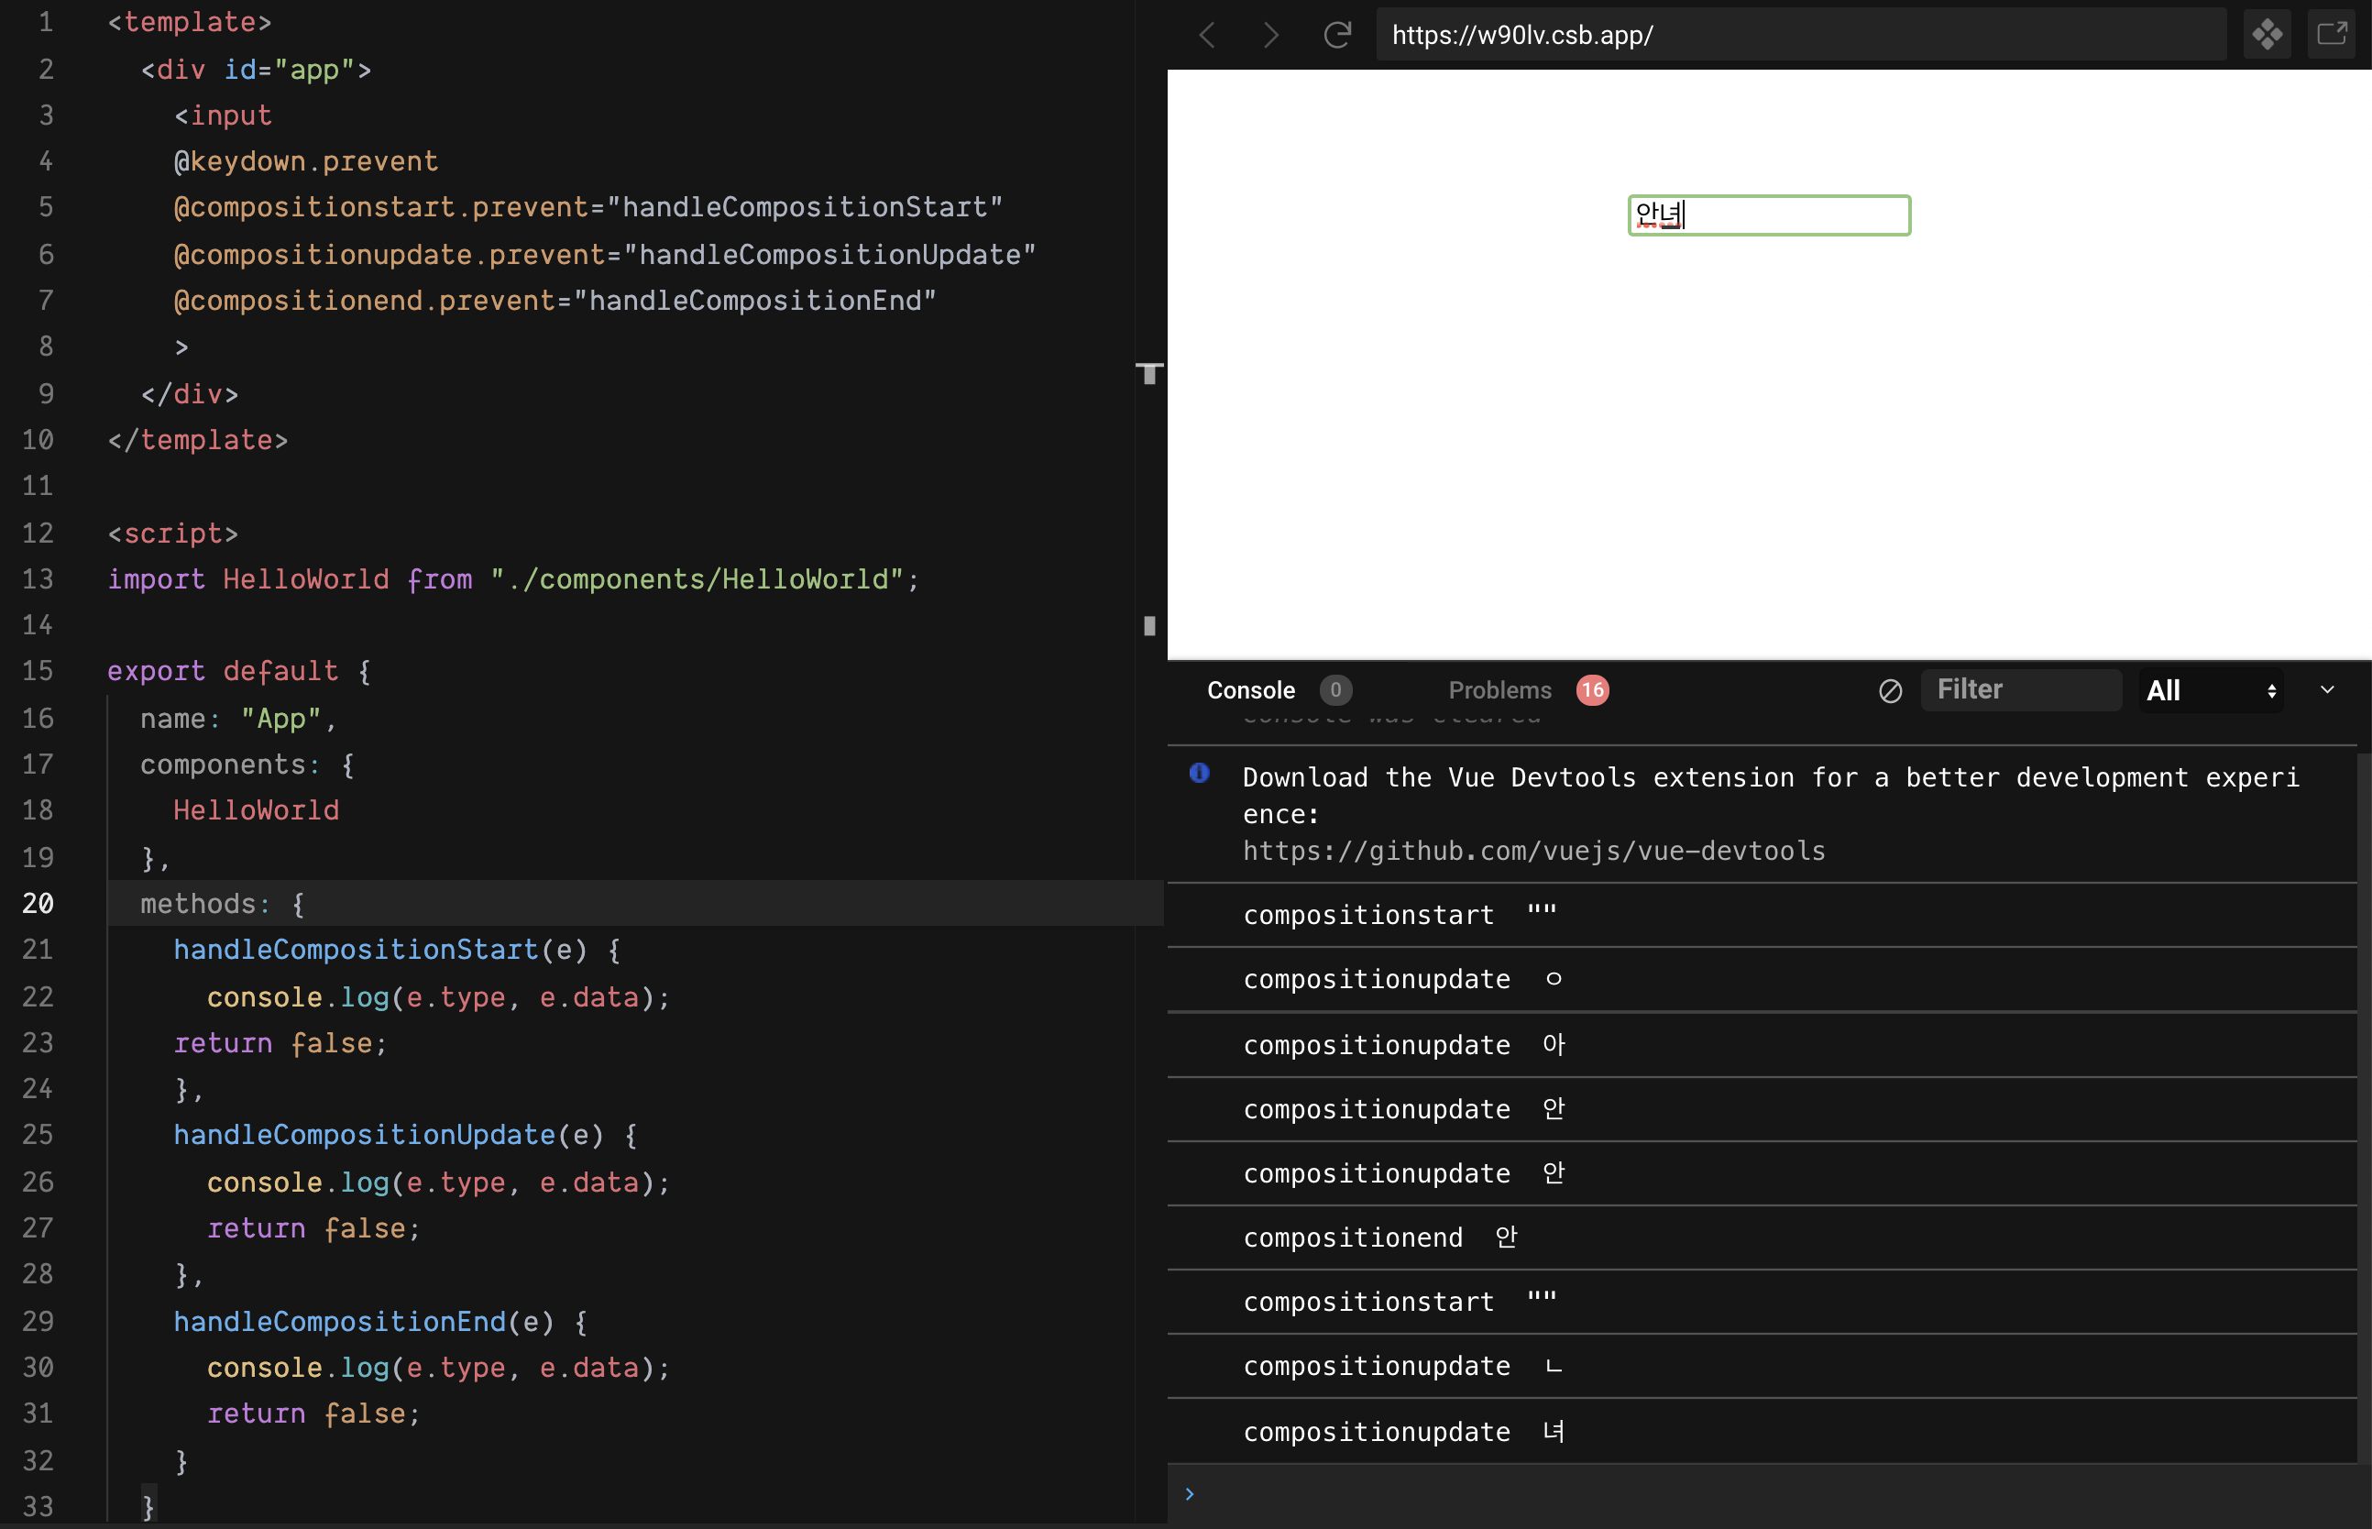Switch to the Problems tab
The width and height of the screenshot is (2372, 1529).
pos(1499,691)
